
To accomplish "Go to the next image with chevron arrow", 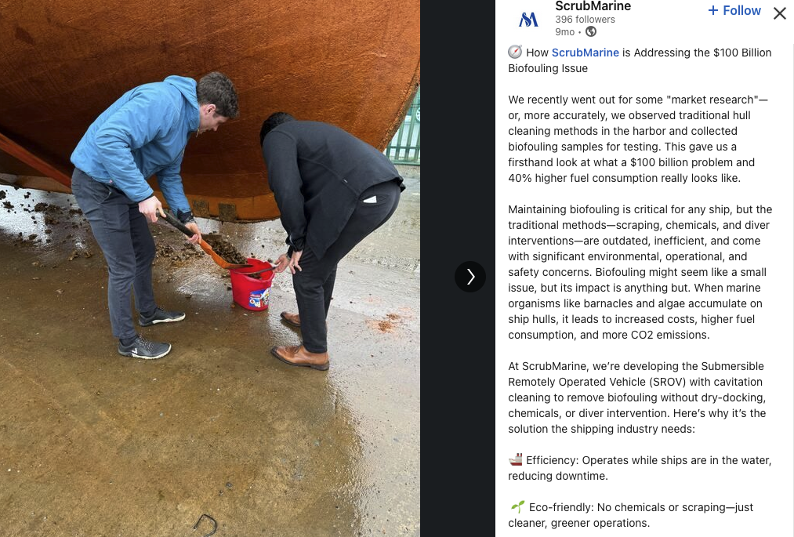I will (470, 277).
